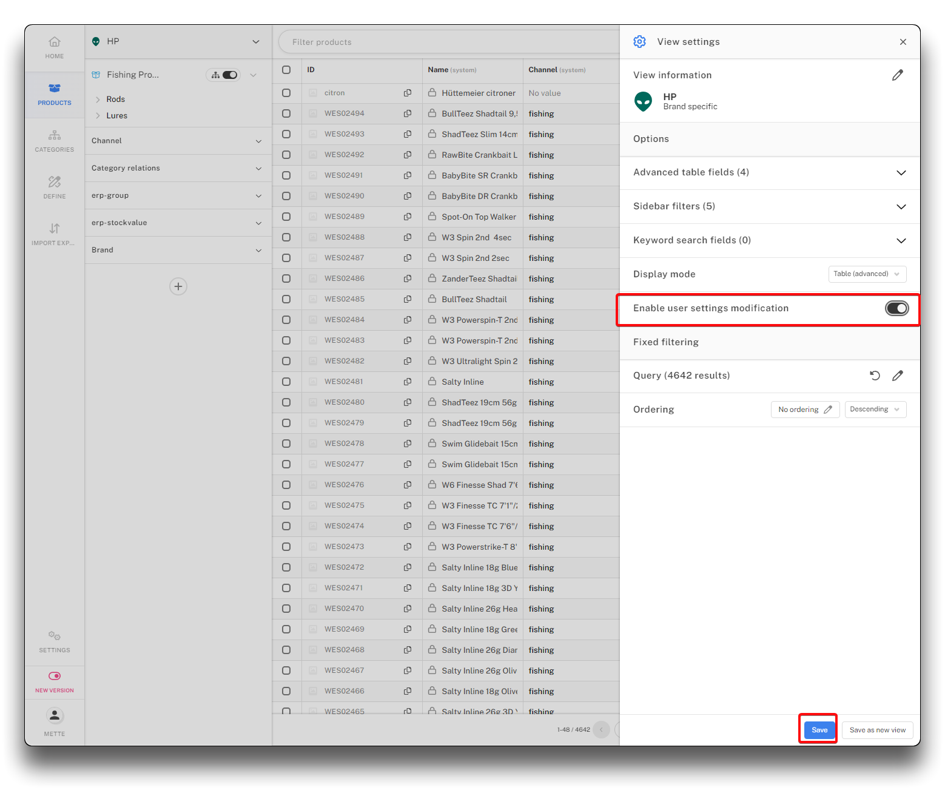
Task: Click the Save button
Action: click(x=819, y=730)
